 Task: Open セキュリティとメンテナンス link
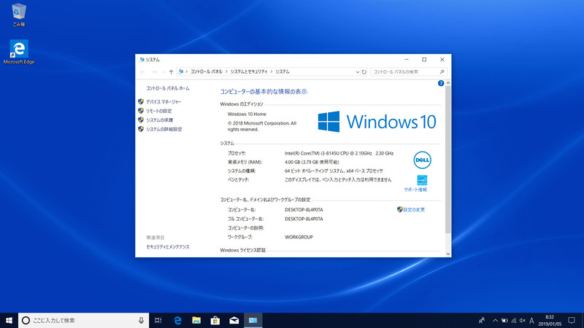pos(168,247)
